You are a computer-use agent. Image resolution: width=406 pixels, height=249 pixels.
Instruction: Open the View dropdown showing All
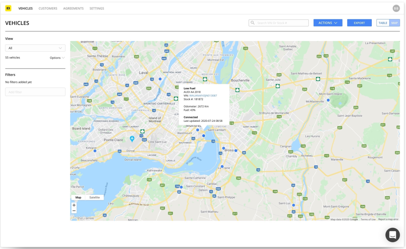[x=35, y=48]
